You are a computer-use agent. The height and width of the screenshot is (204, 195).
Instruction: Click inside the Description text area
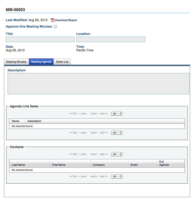(99, 84)
